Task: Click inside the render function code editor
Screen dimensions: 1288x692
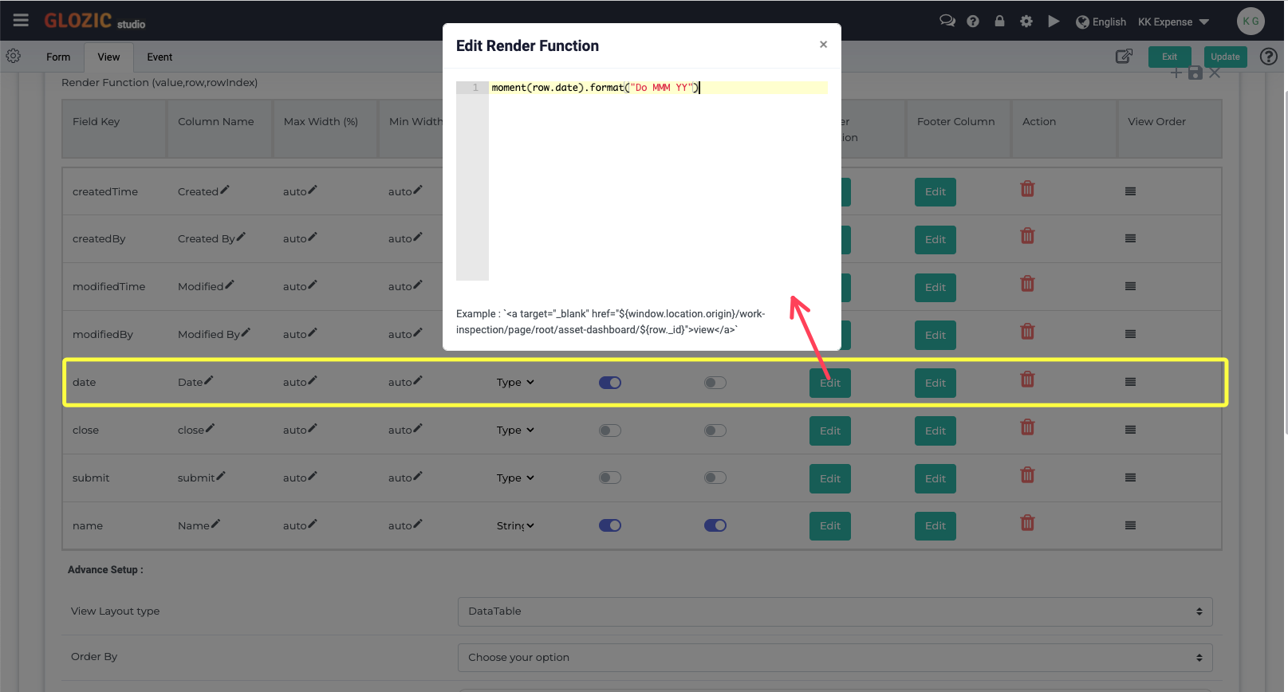Action: tap(658, 181)
